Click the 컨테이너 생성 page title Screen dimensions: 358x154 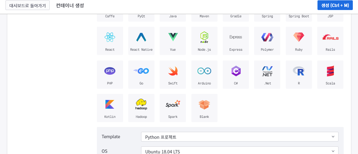pyautogui.click(x=70, y=5)
